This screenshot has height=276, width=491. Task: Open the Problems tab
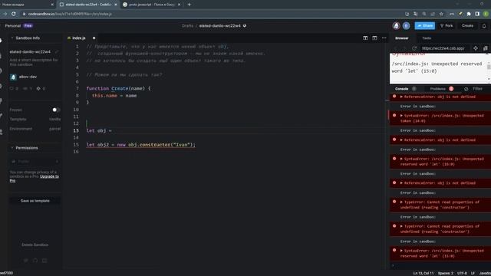[x=437, y=89]
